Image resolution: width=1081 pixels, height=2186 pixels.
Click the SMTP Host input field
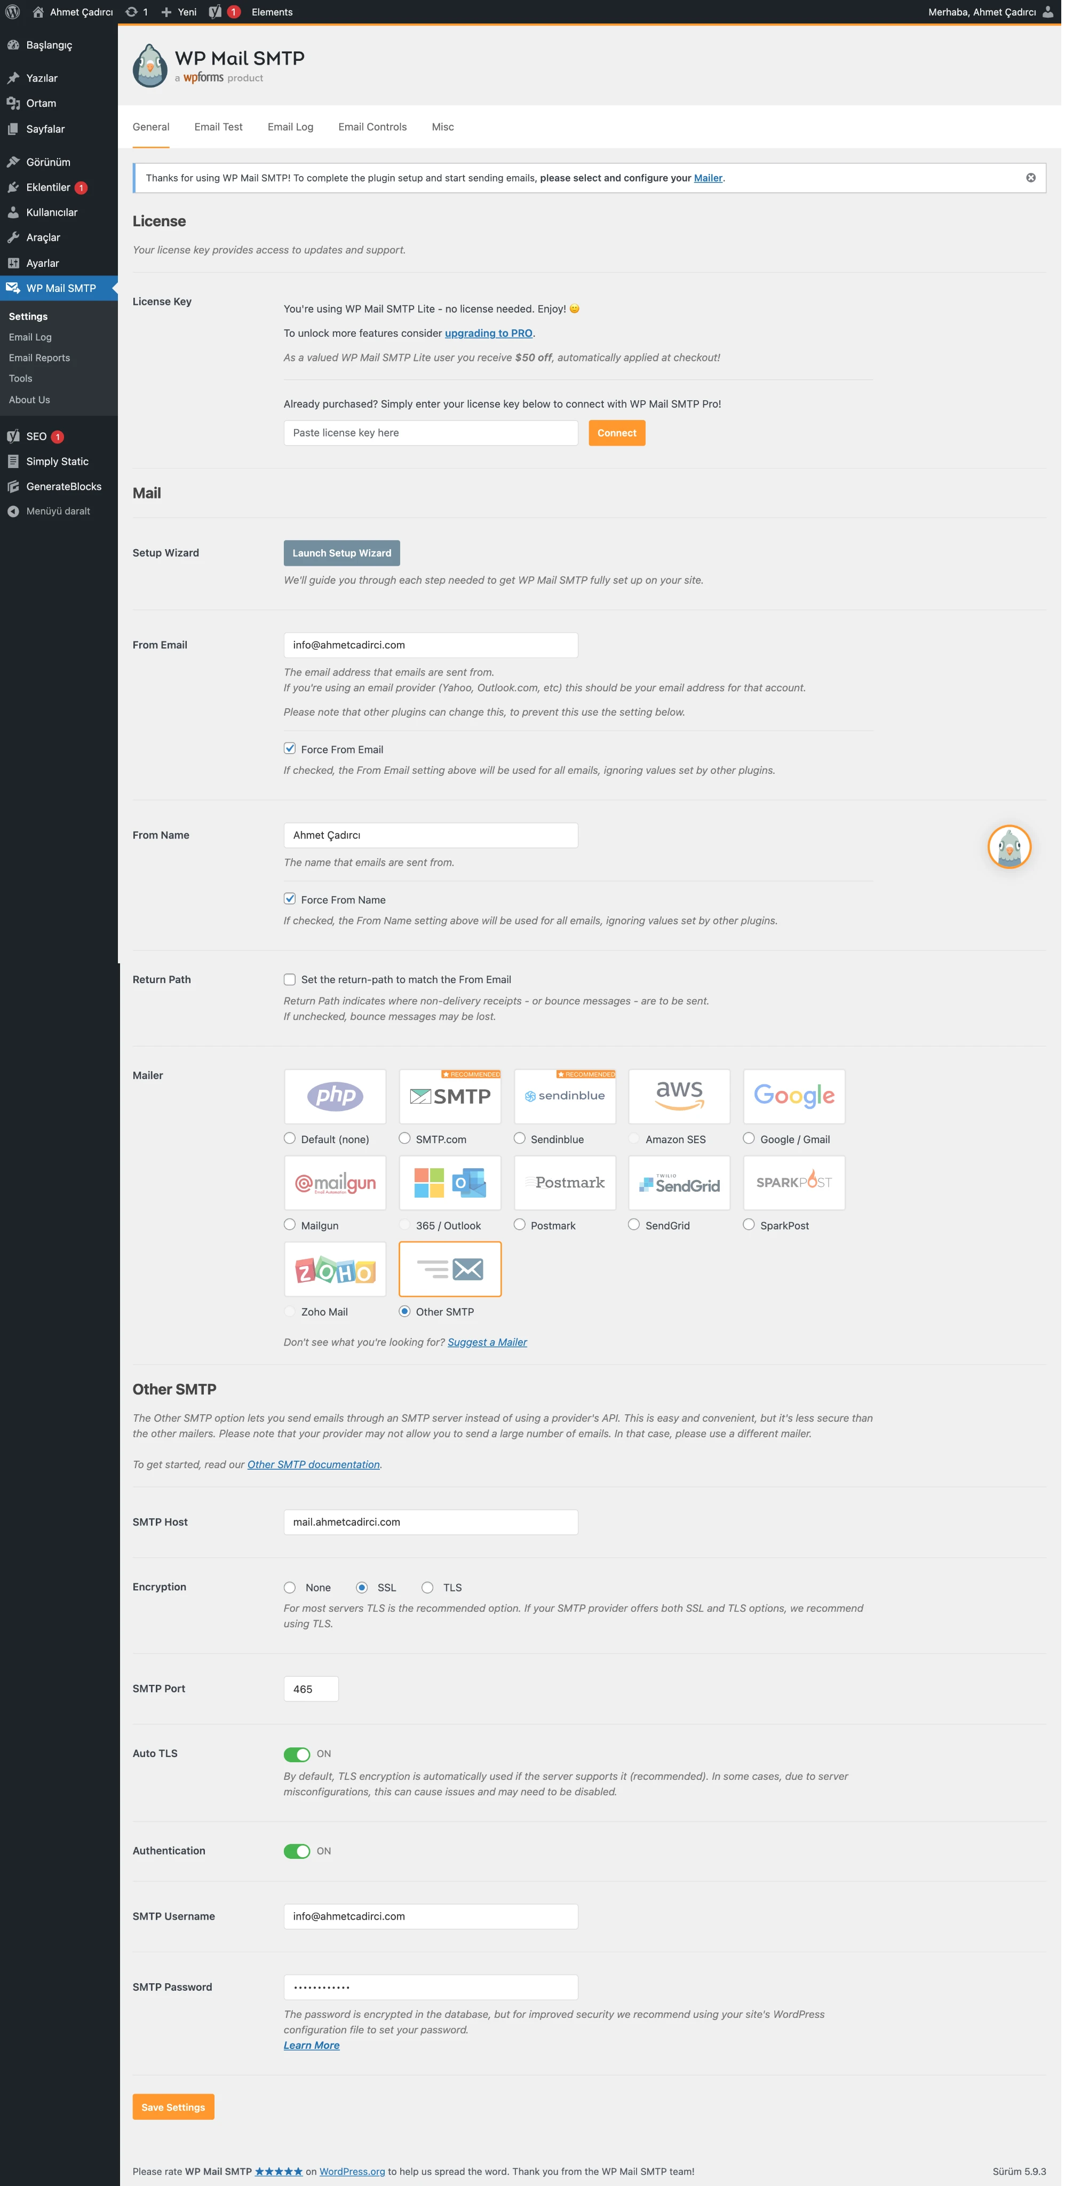(430, 1522)
